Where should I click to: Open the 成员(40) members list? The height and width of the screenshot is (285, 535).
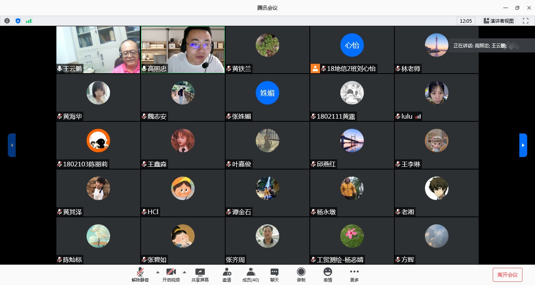click(x=251, y=275)
